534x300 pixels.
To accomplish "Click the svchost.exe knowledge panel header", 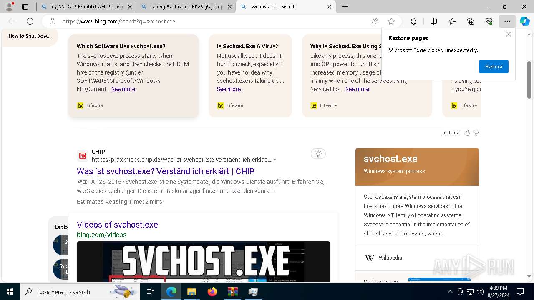I will pos(417,167).
